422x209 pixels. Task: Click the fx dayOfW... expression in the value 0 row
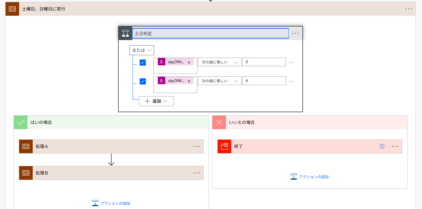pos(176,62)
